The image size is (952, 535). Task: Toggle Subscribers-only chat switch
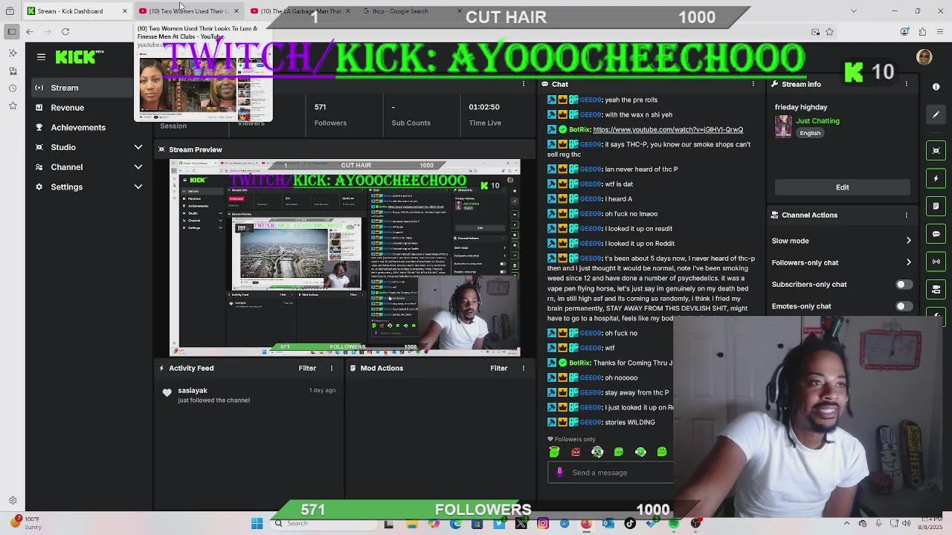903,285
